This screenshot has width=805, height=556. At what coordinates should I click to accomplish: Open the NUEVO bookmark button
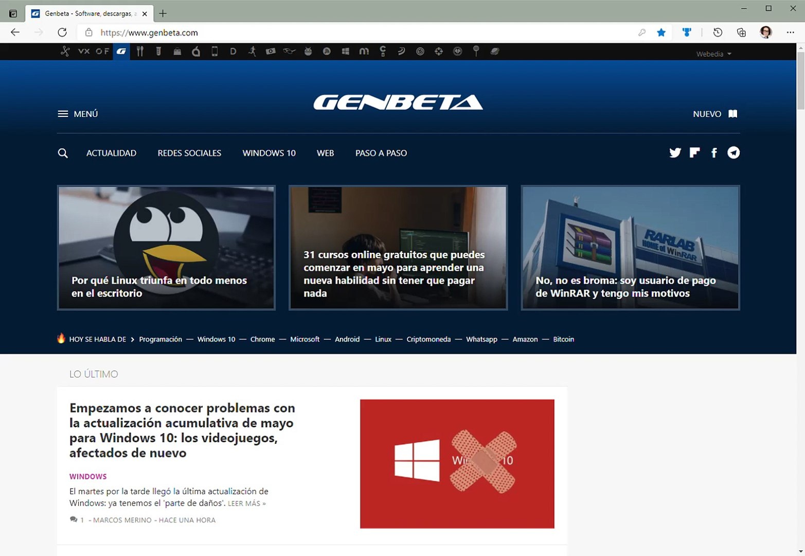pos(715,114)
